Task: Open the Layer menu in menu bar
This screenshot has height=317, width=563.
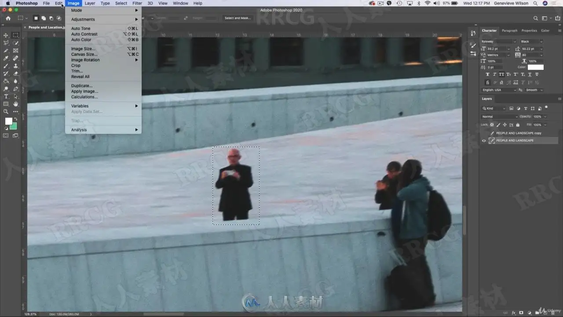Action: pyautogui.click(x=90, y=3)
